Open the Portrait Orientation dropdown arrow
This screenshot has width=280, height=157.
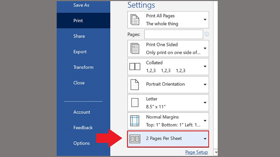coord(205,84)
